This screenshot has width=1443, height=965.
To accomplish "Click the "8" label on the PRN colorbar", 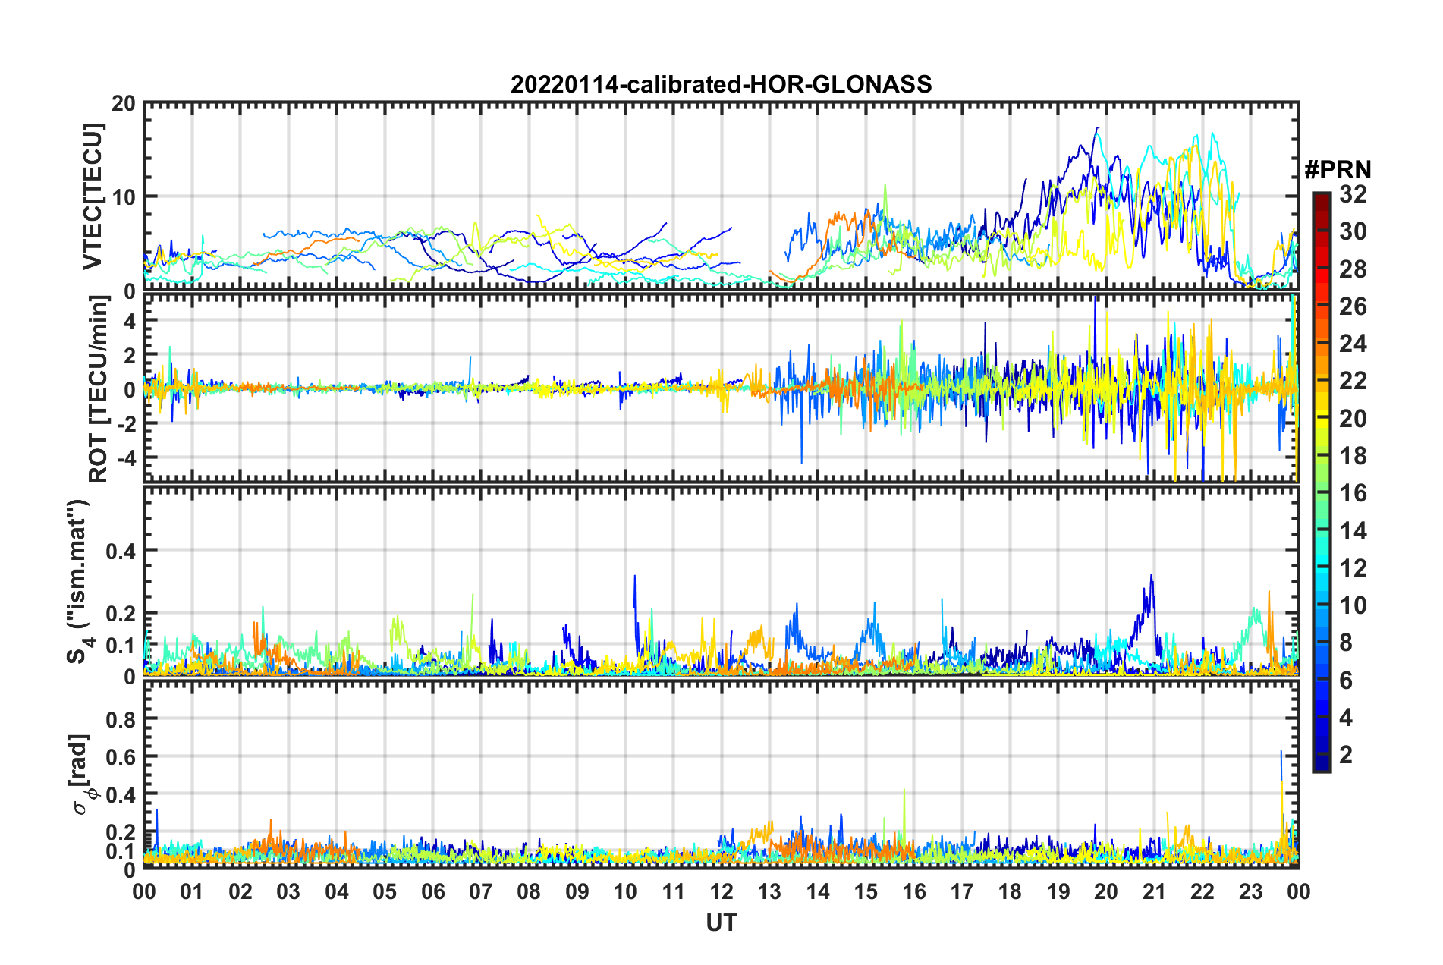I will point(1346,643).
